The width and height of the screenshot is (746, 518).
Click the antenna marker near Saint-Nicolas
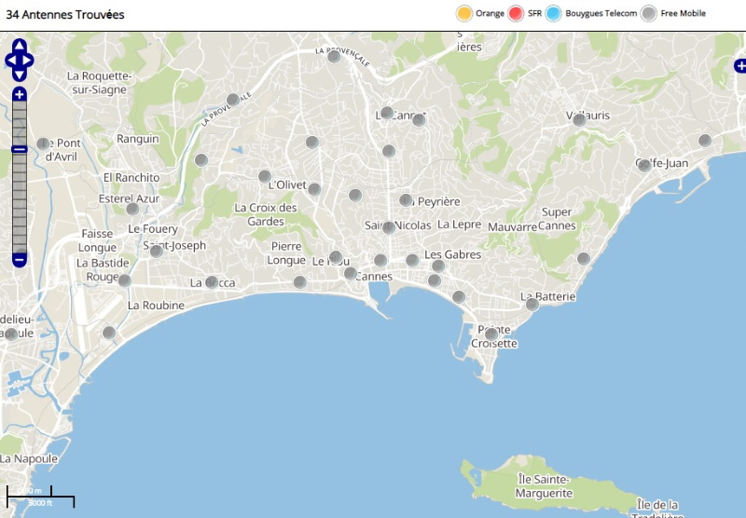tap(389, 227)
